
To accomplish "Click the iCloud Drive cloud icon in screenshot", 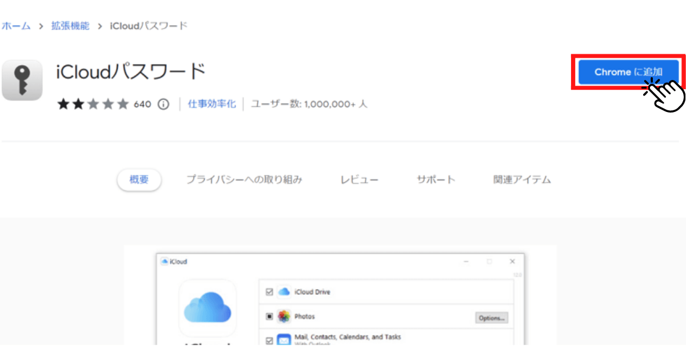I will 284,291.
